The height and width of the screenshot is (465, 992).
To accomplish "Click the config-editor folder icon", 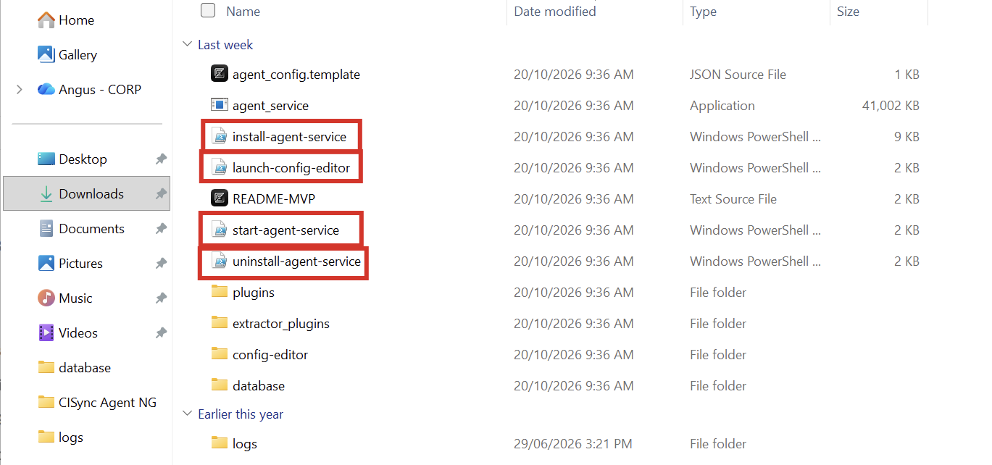I will pyautogui.click(x=220, y=354).
